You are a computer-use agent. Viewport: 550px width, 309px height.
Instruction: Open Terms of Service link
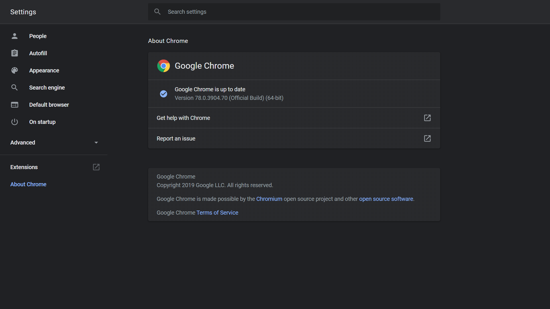[x=217, y=213]
